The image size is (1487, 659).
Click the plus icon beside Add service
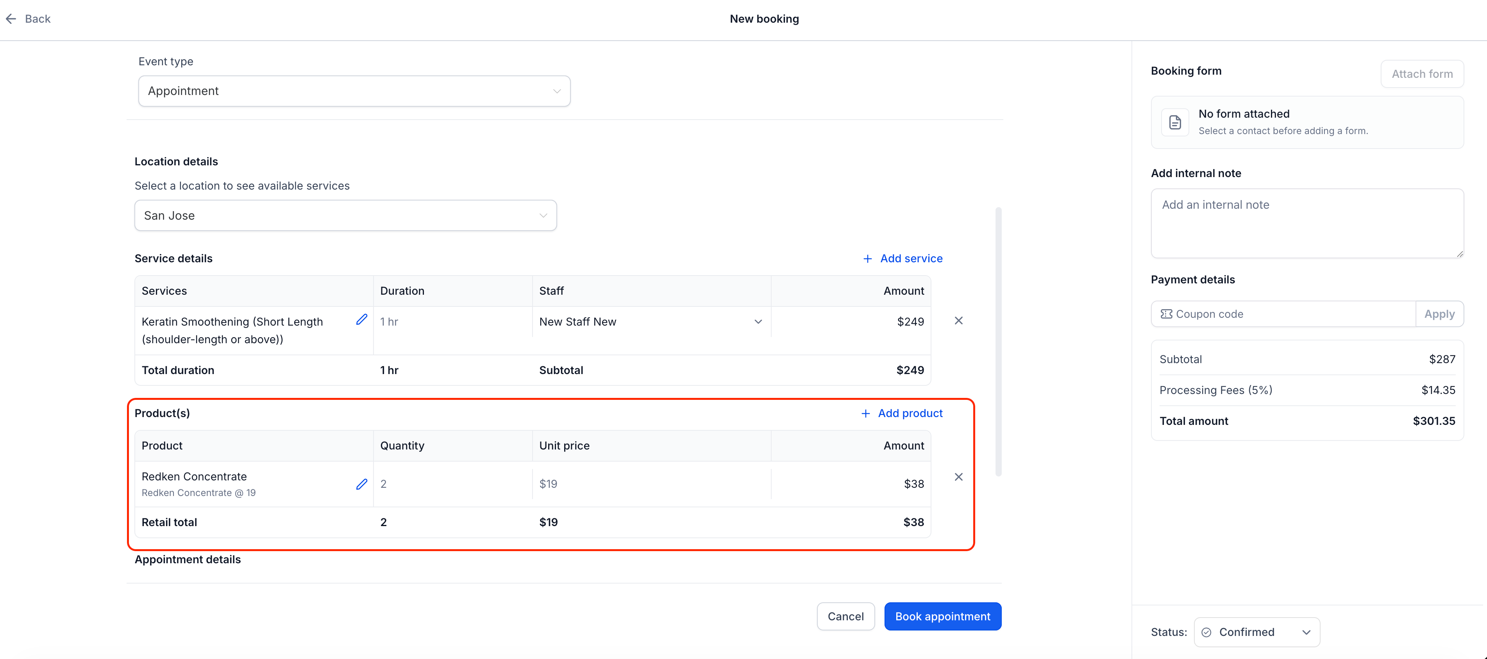(867, 259)
